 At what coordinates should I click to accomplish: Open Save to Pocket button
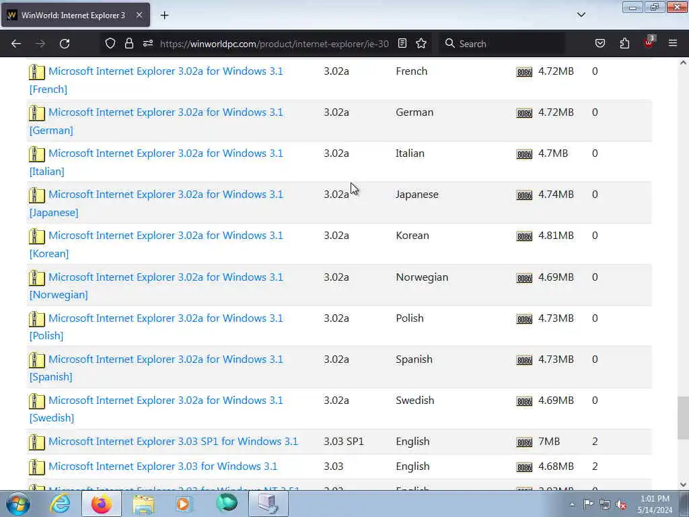coord(600,44)
